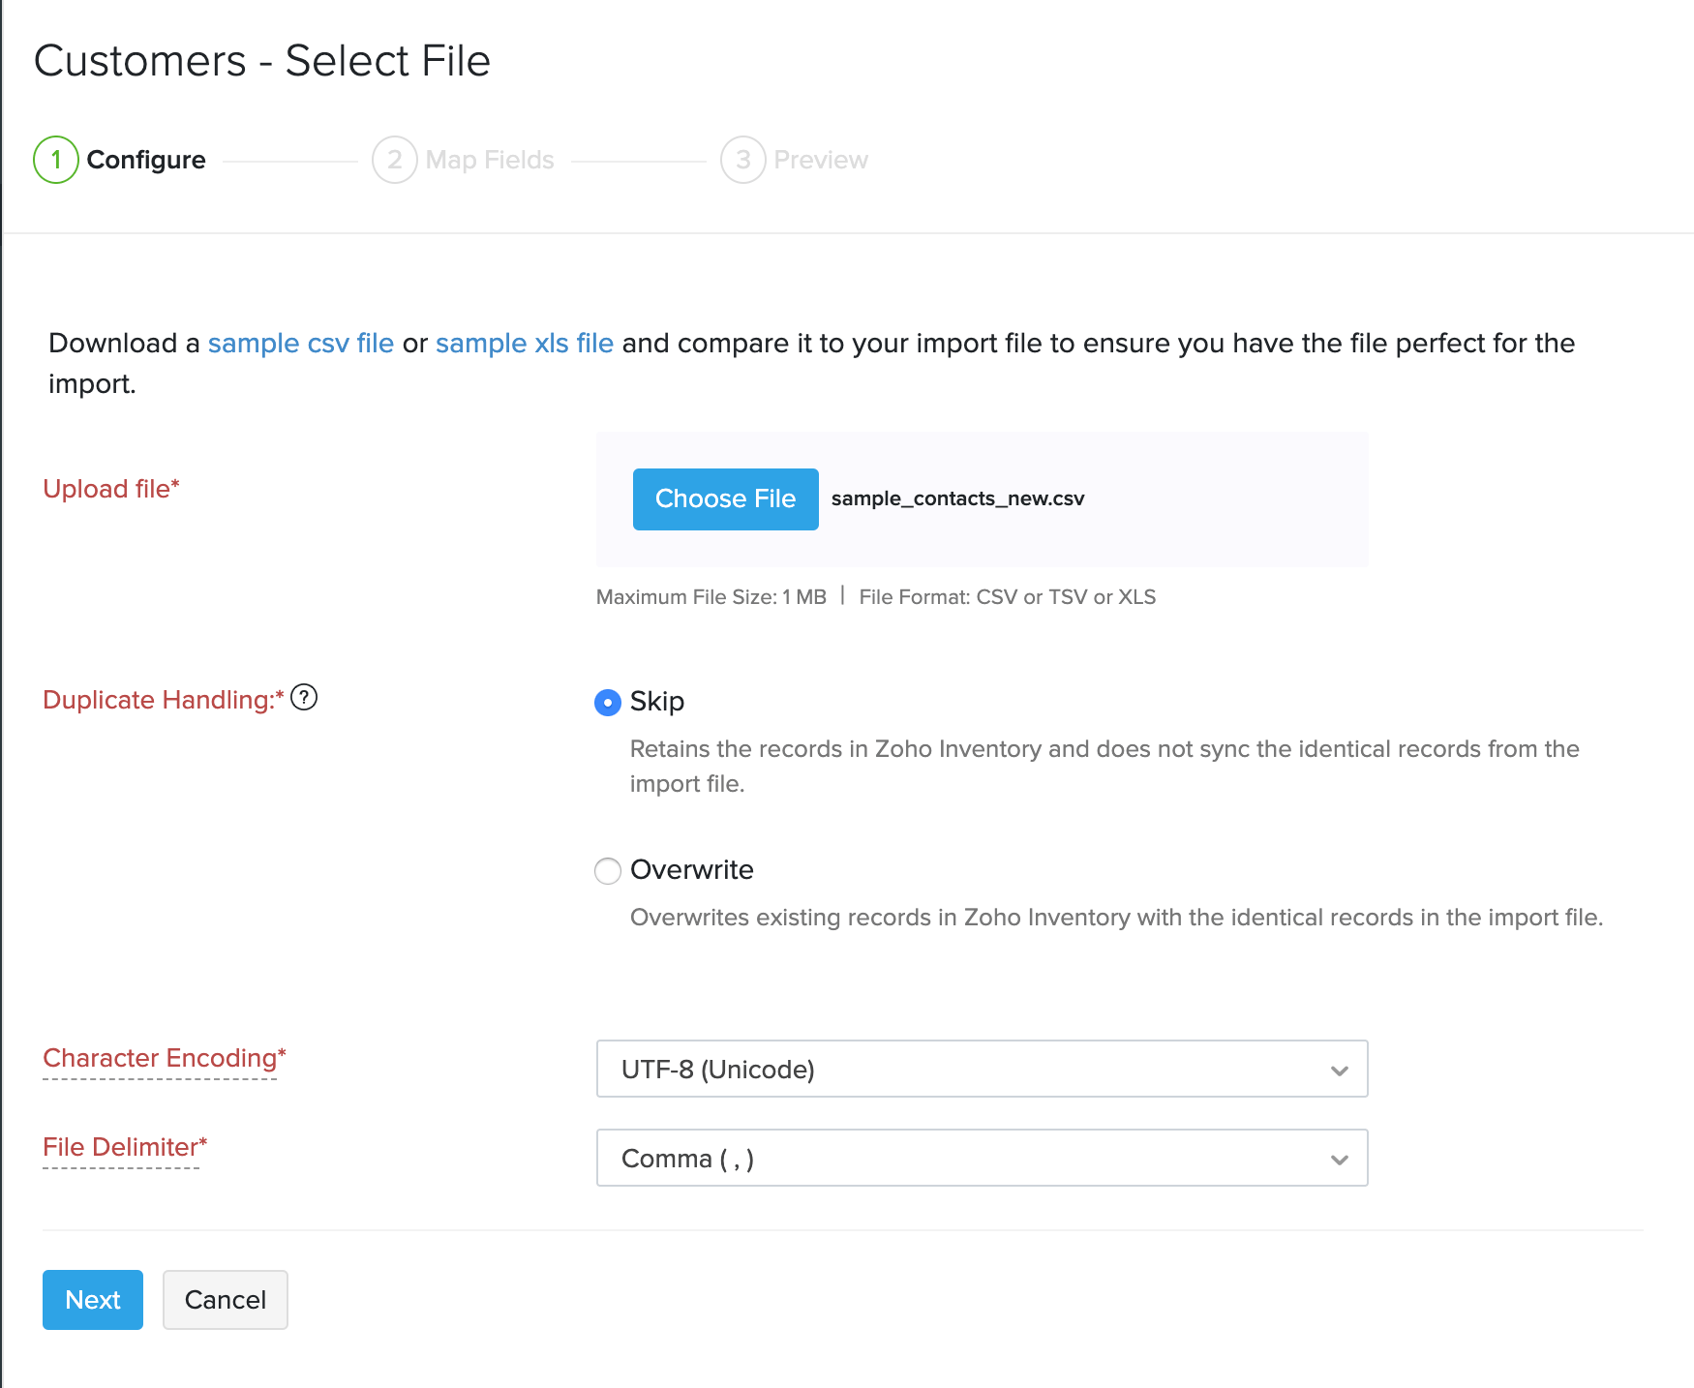Viewport: 1694px width, 1388px height.
Task: Open the Duplicate Handling help tooltip
Action: click(x=305, y=699)
